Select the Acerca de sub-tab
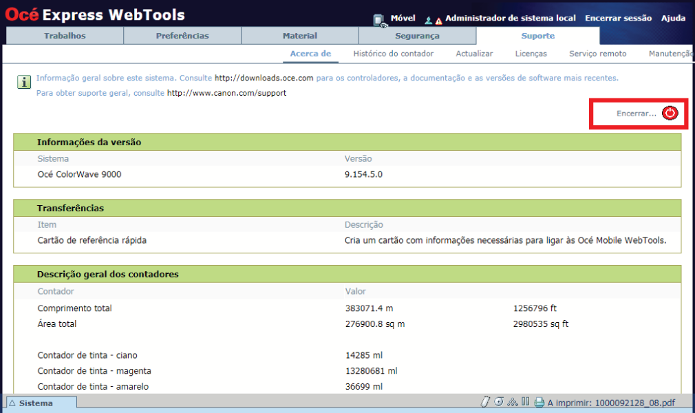 [311, 54]
